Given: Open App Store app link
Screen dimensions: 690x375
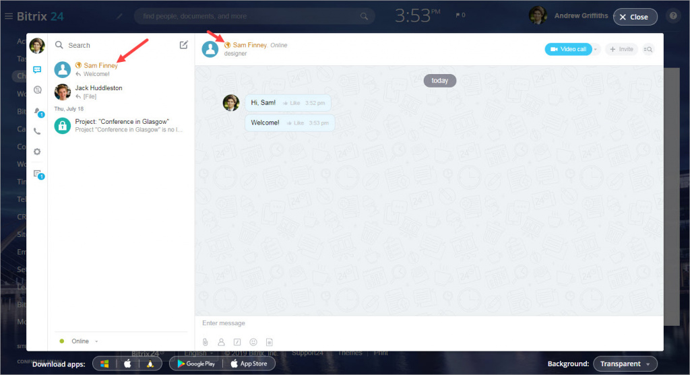Looking at the screenshot, I should tap(249, 364).
